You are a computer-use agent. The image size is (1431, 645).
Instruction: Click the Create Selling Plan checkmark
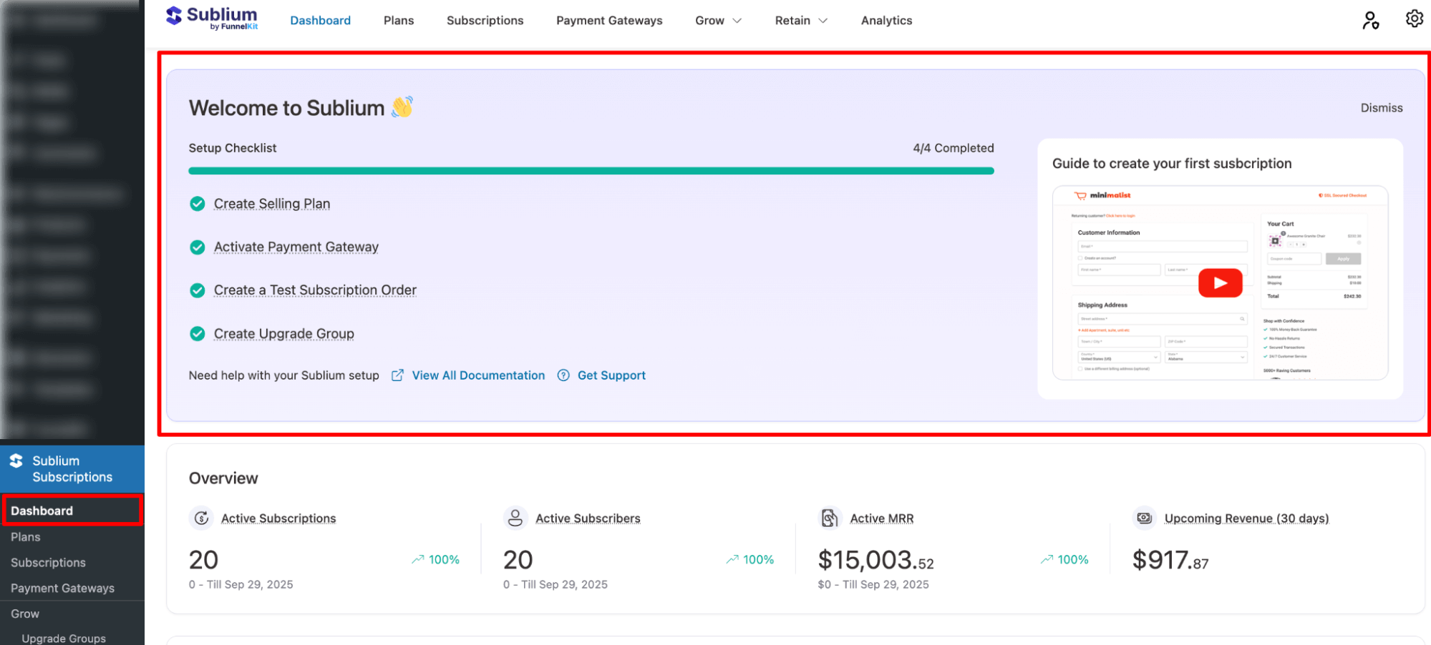tap(198, 204)
